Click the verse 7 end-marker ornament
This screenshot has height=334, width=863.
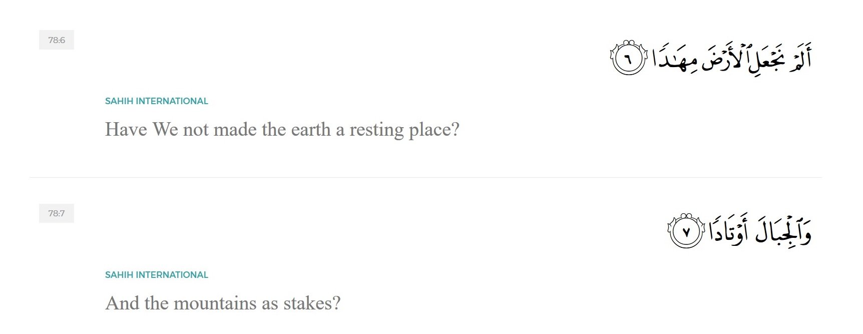coord(686,232)
